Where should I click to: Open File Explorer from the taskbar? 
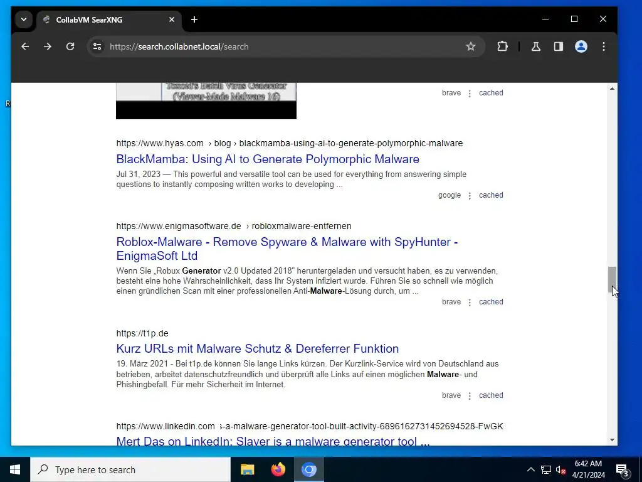(247, 469)
